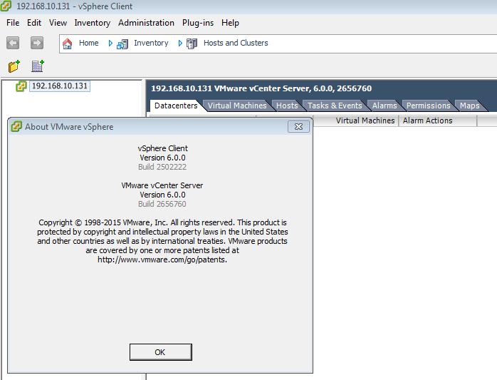Open the Administration menu

pos(146,23)
